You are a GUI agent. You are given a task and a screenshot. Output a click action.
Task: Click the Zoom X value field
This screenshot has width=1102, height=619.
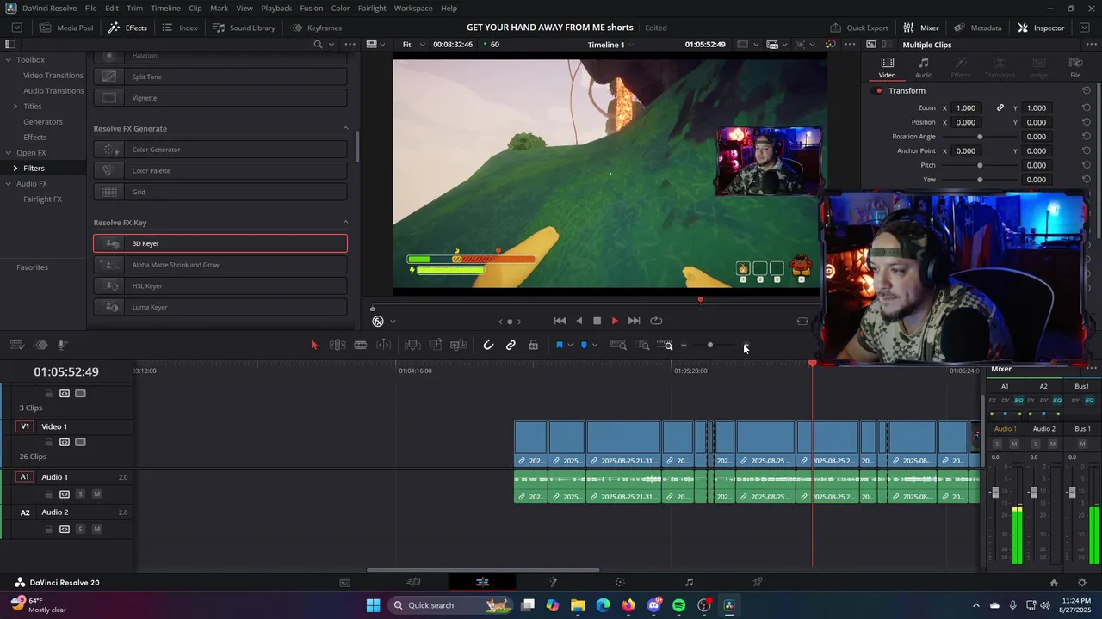(x=966, y=108)
